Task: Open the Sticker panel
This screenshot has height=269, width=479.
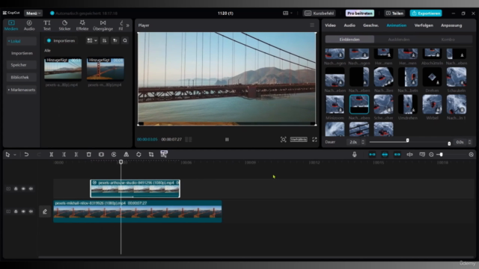Action: 64,25
